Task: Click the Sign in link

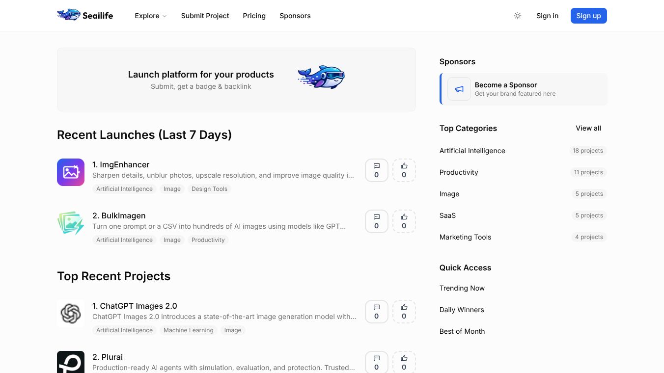Action: point(547,16)
